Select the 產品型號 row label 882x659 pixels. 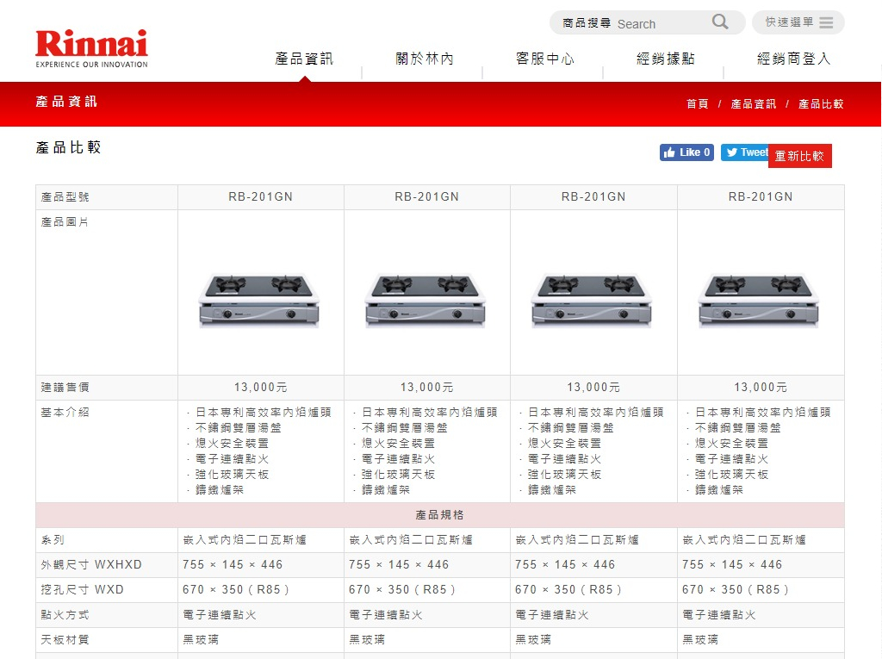65,197
